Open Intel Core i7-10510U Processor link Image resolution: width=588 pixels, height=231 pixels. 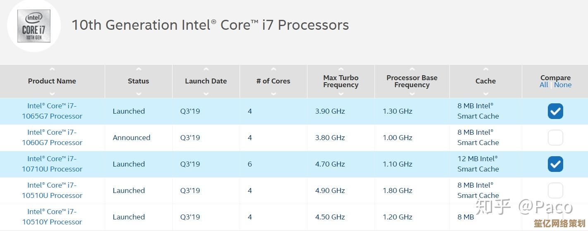[52, 191]
